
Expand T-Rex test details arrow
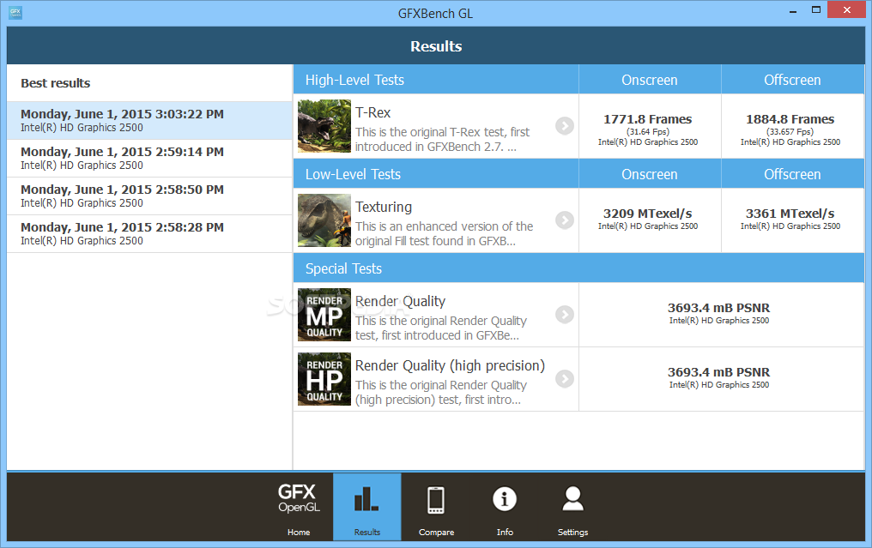[565, 125]
